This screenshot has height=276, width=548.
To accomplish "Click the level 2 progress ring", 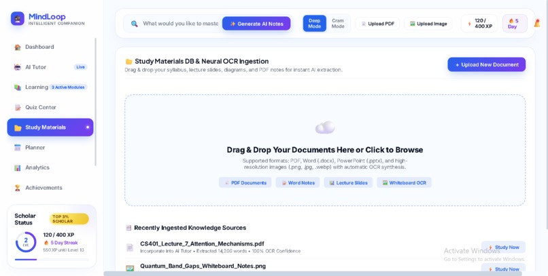I will pos(26,242).
